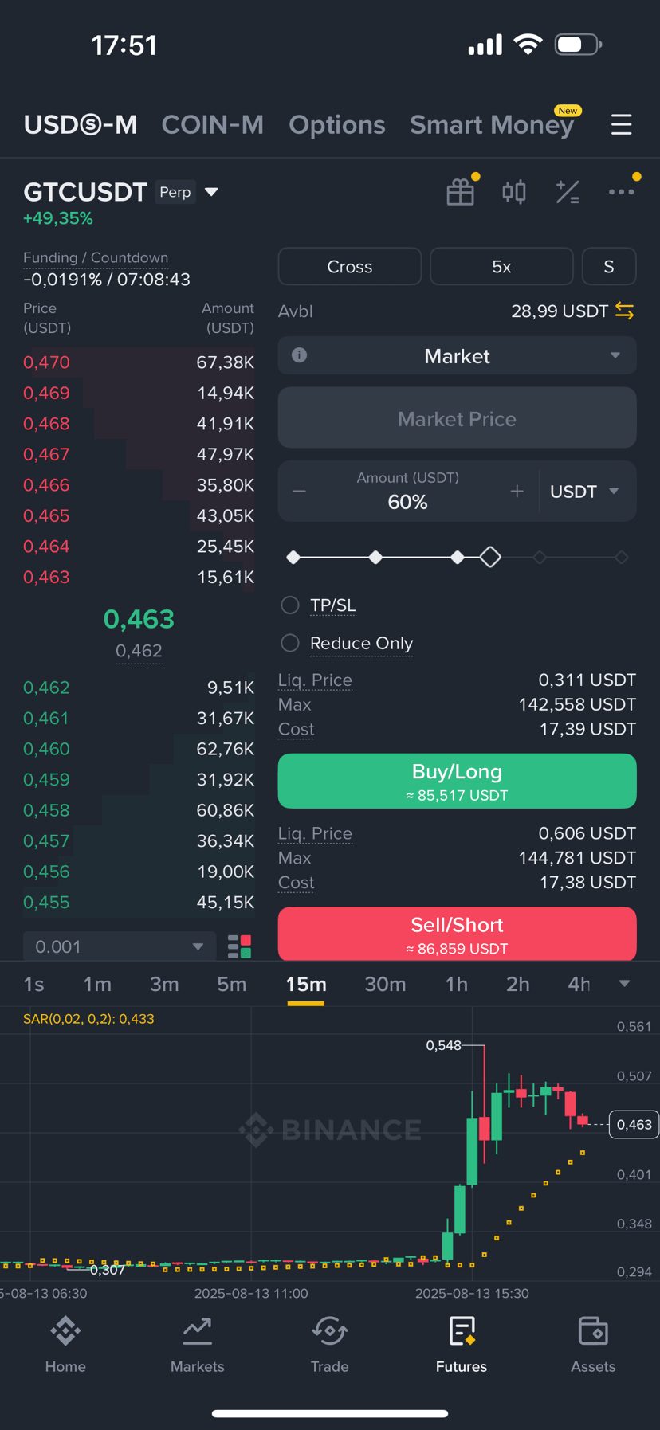Switch order book layout icon
Screen dimensions: 660x1430
coord(239,946)
